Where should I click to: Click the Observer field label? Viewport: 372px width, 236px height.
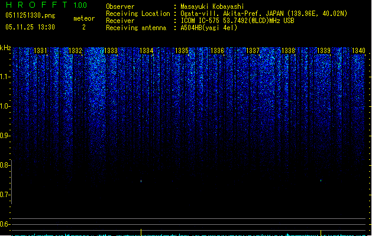[x=120, y=6]
